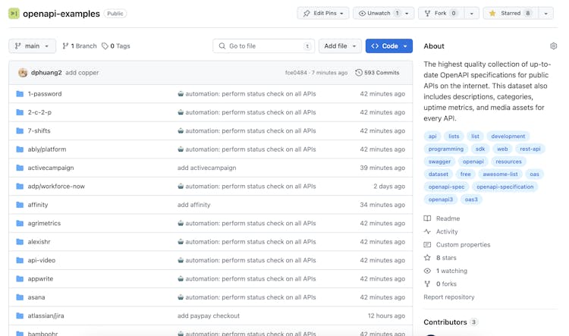Image resolution: width=569 pixels, height=336 pixels.
Task: Open the Add file dropdown
Action: (340, 46)
